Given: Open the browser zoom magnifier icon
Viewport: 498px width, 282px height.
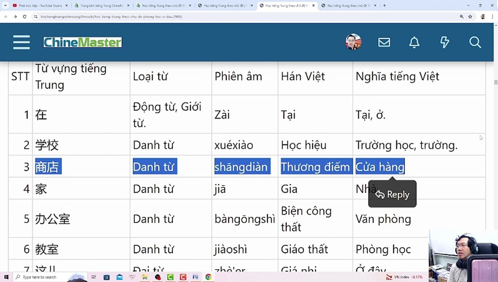Looking at the screenshot, I should point(462,17).
